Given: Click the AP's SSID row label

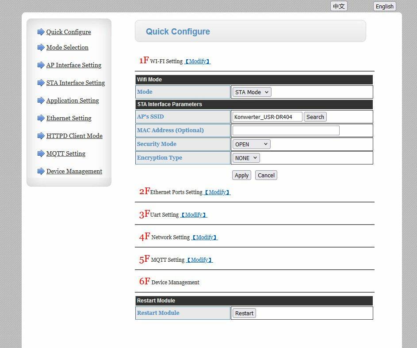Looking at the screenshot, I should click(x=150, y=116).
